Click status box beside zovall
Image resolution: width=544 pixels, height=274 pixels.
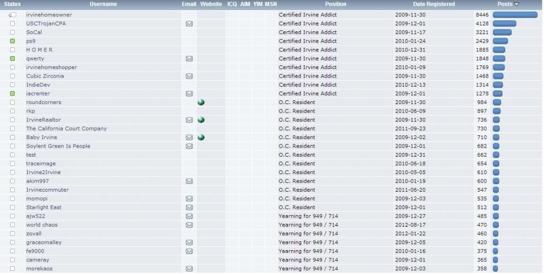[x=13, y=234]
